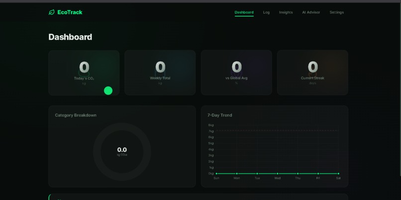This screenshot has height=200, width=401.
Task: Select the Weekly Total stat card
Action: [x=160, y=73]
